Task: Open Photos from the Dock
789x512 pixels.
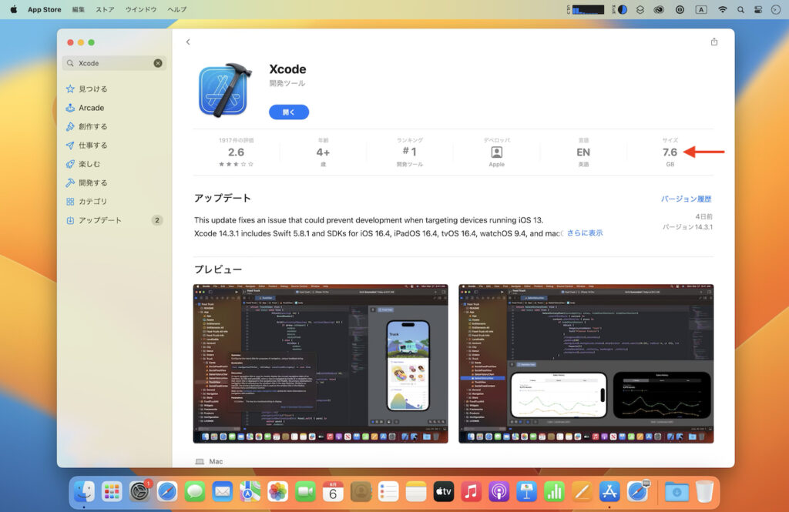Action: click(x=277, y=492)
